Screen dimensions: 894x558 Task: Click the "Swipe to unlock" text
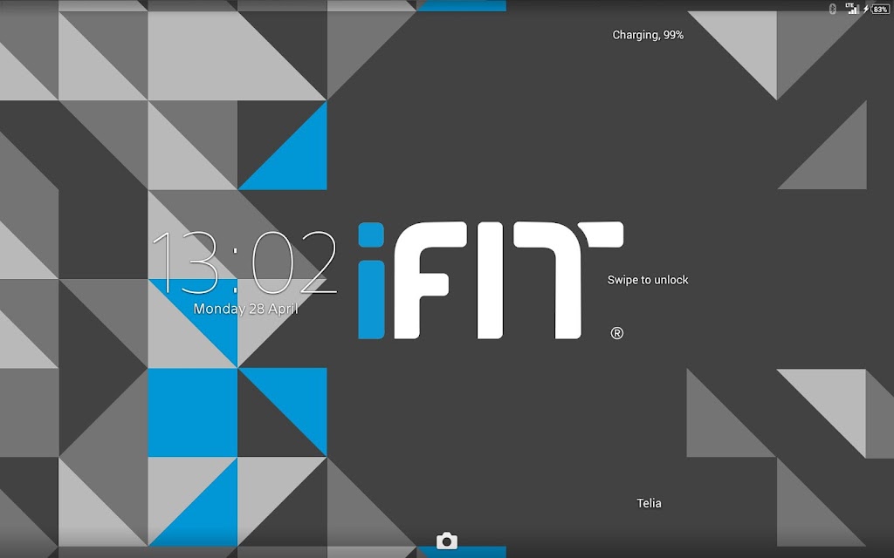click(648, 280)
